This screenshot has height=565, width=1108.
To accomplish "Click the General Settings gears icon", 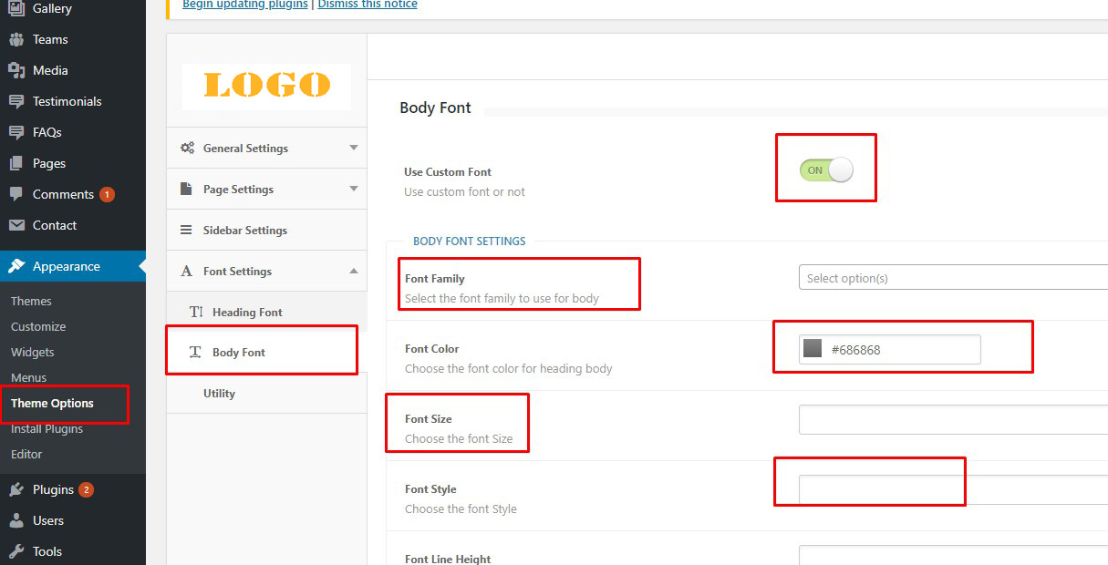I will pos(187,148).
